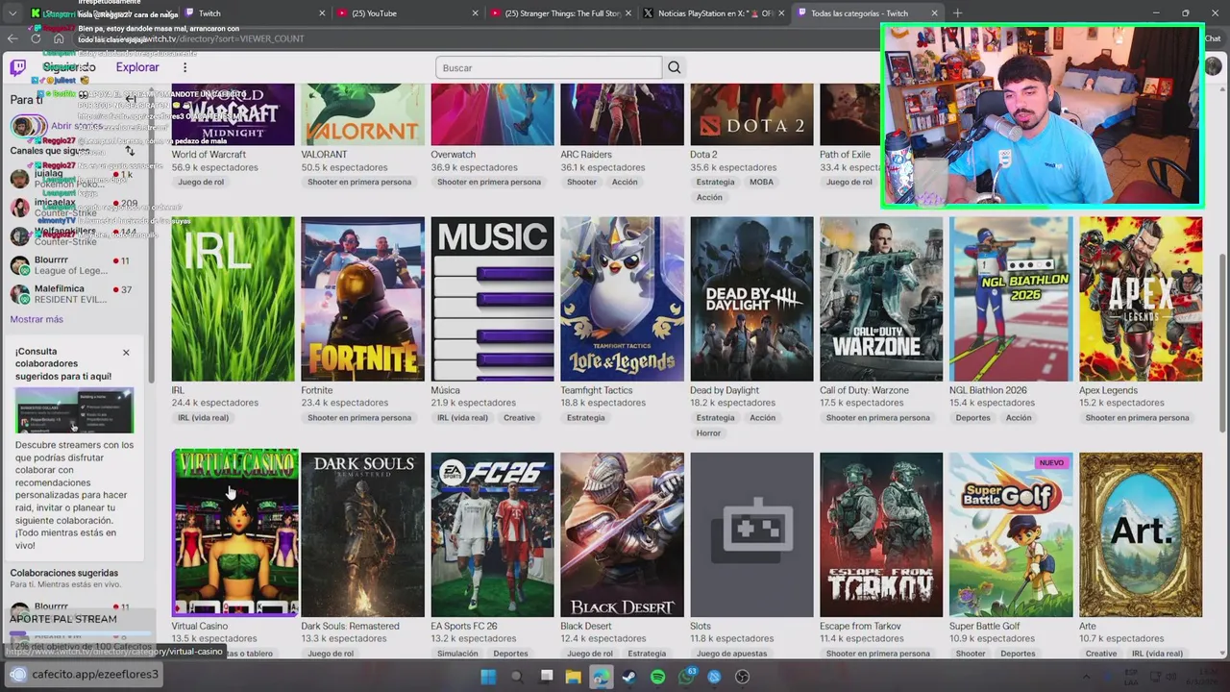The image size is (1230, 692).
Task: Close the (25) YouTube tab
Action: 475,13
